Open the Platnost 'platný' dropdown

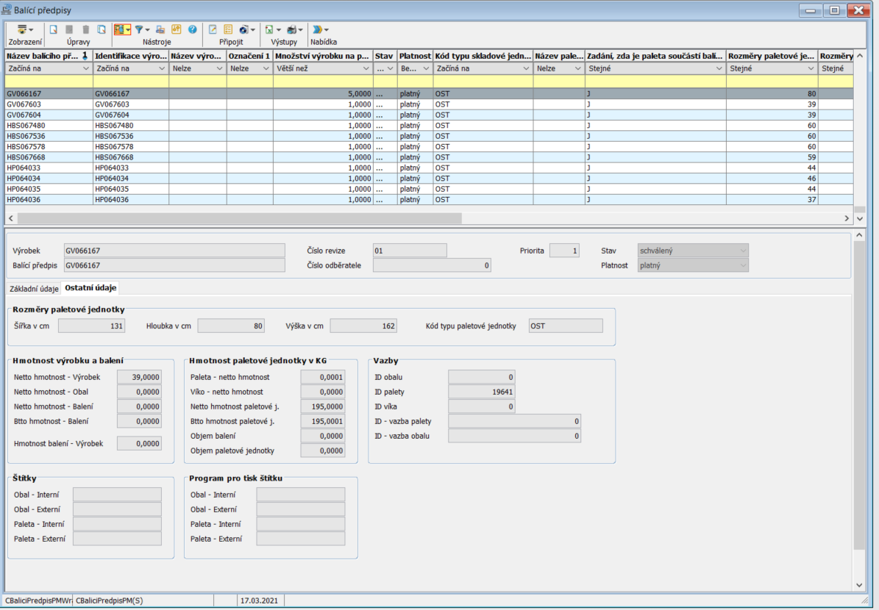point(741,265)
